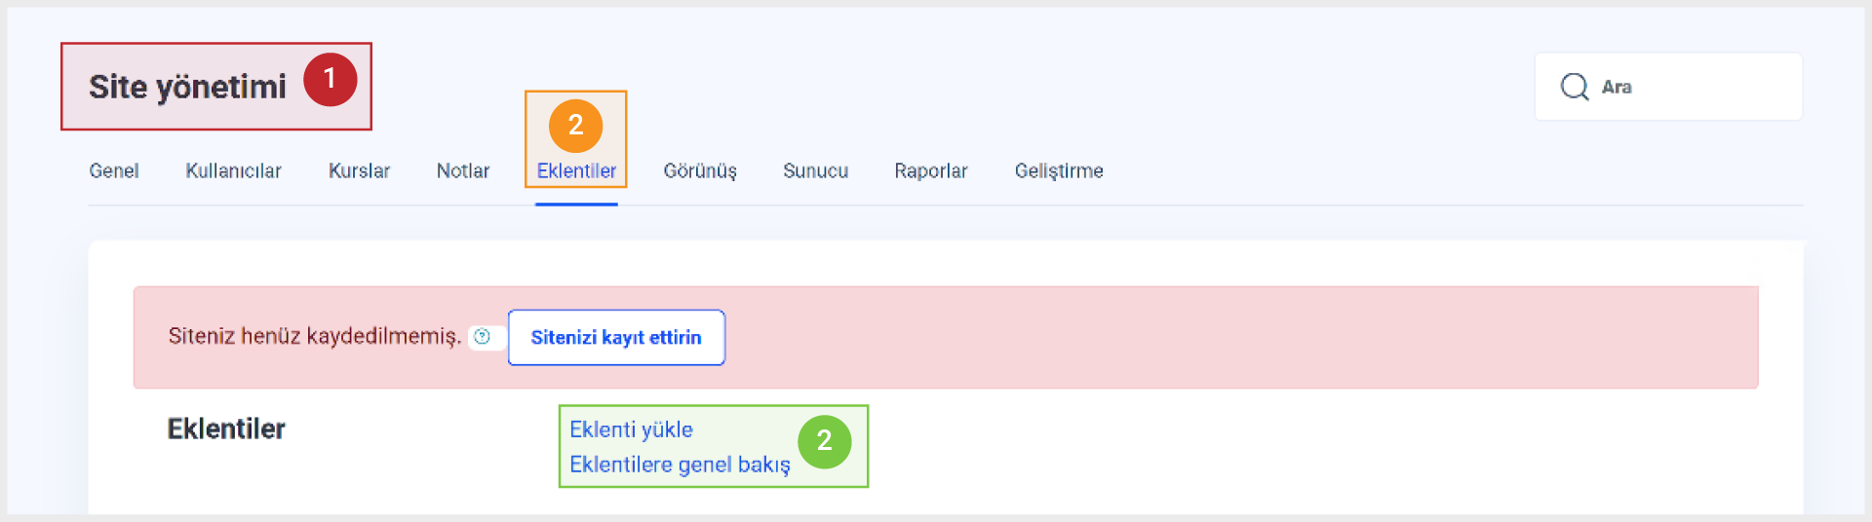The height and width of the screenshot is (522, 1872).
Task: Switch to the Kullanıcılar tab
Action: 233,170
